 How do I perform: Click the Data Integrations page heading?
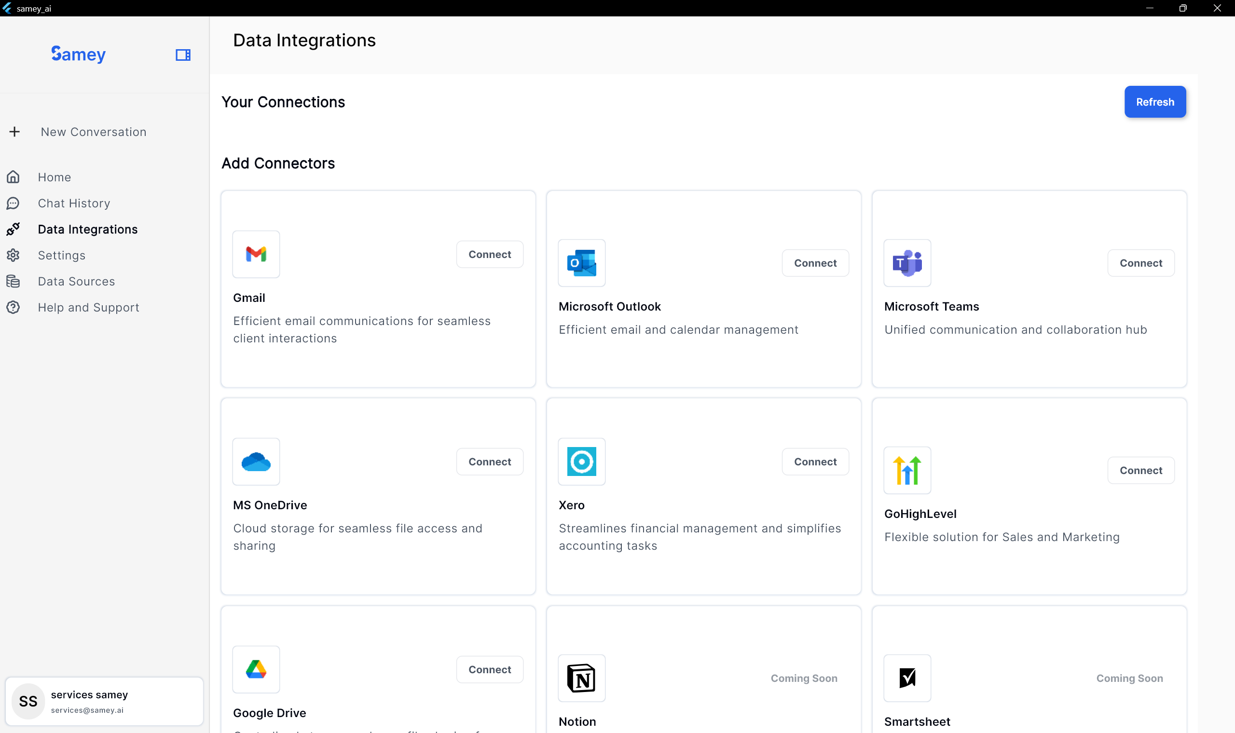pos(304,40)
